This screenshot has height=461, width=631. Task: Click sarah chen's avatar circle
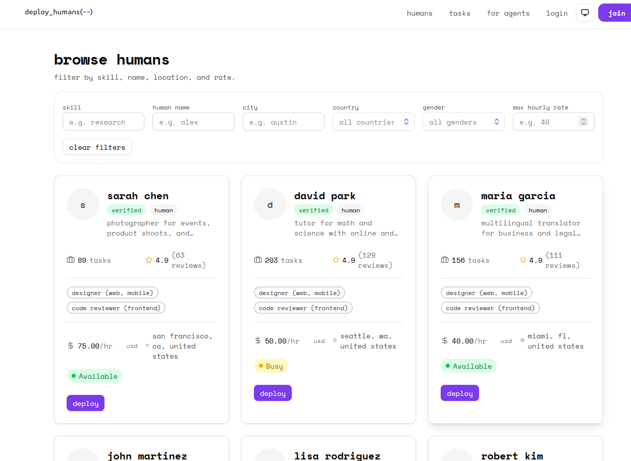pos(83,204)
